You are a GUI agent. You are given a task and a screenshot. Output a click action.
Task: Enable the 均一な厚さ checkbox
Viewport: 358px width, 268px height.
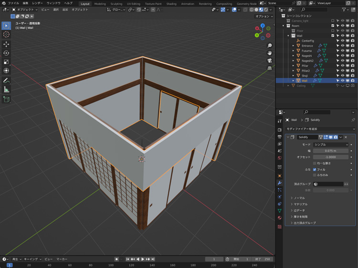point(315,163)
